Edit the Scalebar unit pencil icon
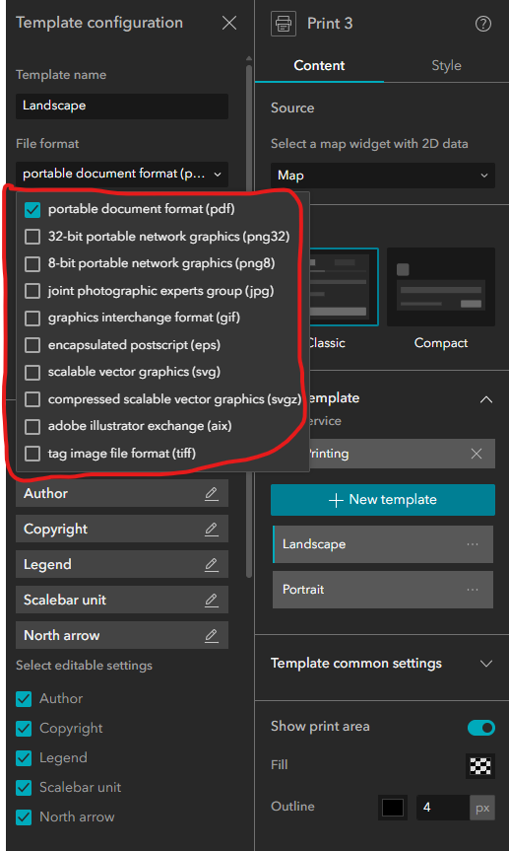The height and width of the screenshot is (851, 509). pos(212,600)
